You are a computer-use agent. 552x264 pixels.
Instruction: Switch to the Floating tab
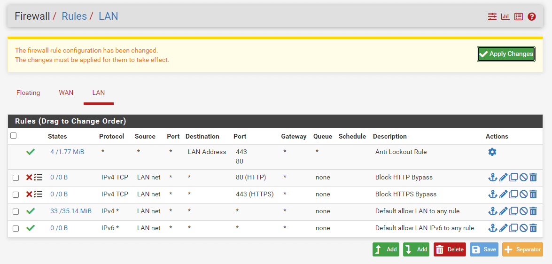pos(28,93)
